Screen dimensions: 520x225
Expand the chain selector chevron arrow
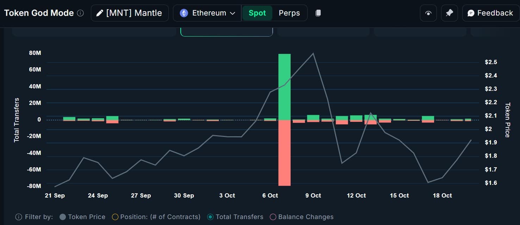tap(233, 13)
